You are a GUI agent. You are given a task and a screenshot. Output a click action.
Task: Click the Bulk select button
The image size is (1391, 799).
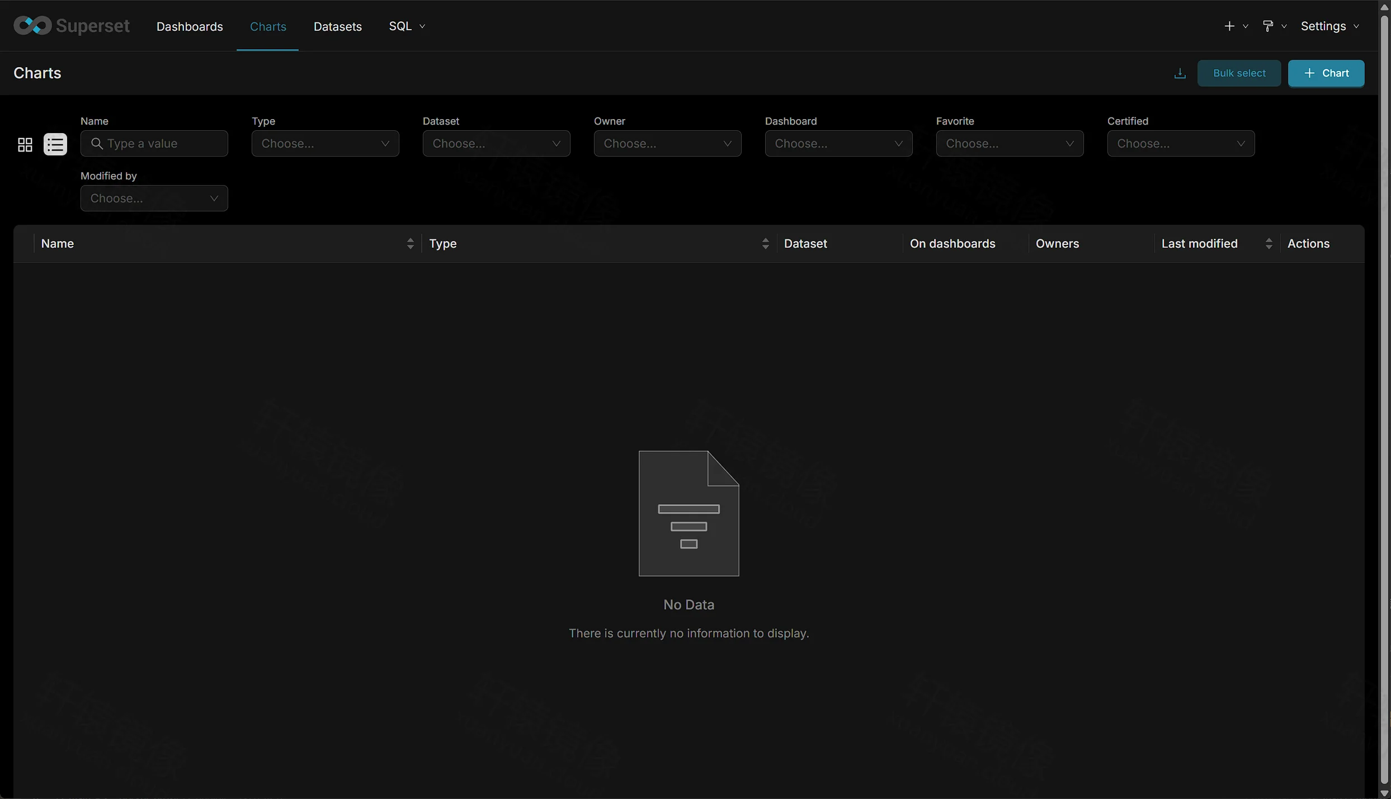[1239, 73]
